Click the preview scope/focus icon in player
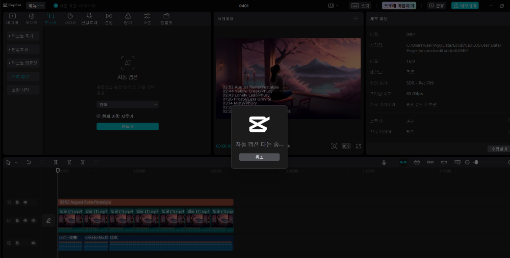 334,147
